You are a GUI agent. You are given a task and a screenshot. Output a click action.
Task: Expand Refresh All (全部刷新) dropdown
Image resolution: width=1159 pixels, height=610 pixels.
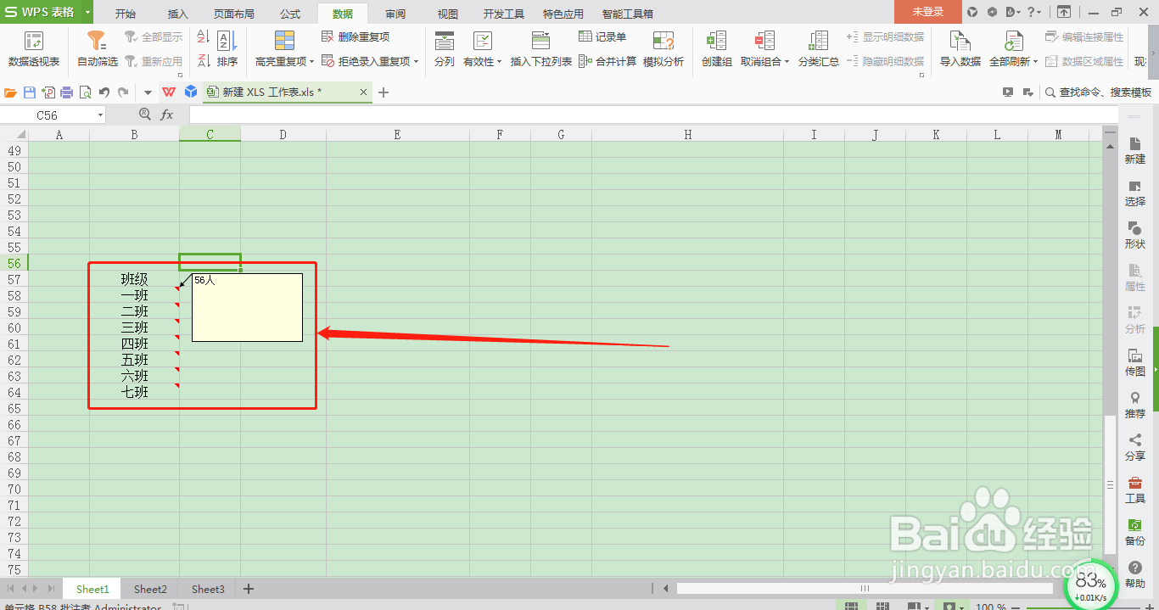click(1035, 62)
